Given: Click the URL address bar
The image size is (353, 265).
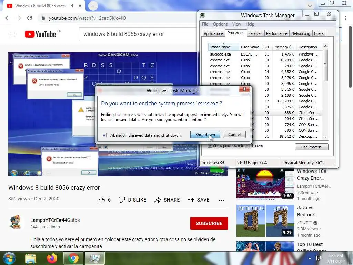Looking at the screenshot, I should (x=117, y=18).
